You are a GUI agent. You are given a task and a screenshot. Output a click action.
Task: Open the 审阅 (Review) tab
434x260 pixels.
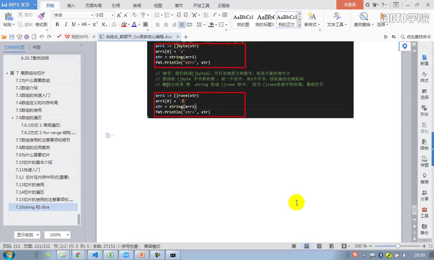pos(137,5)
